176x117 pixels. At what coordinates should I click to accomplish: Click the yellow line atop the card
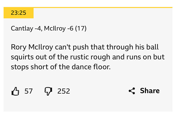pos(103,7)
